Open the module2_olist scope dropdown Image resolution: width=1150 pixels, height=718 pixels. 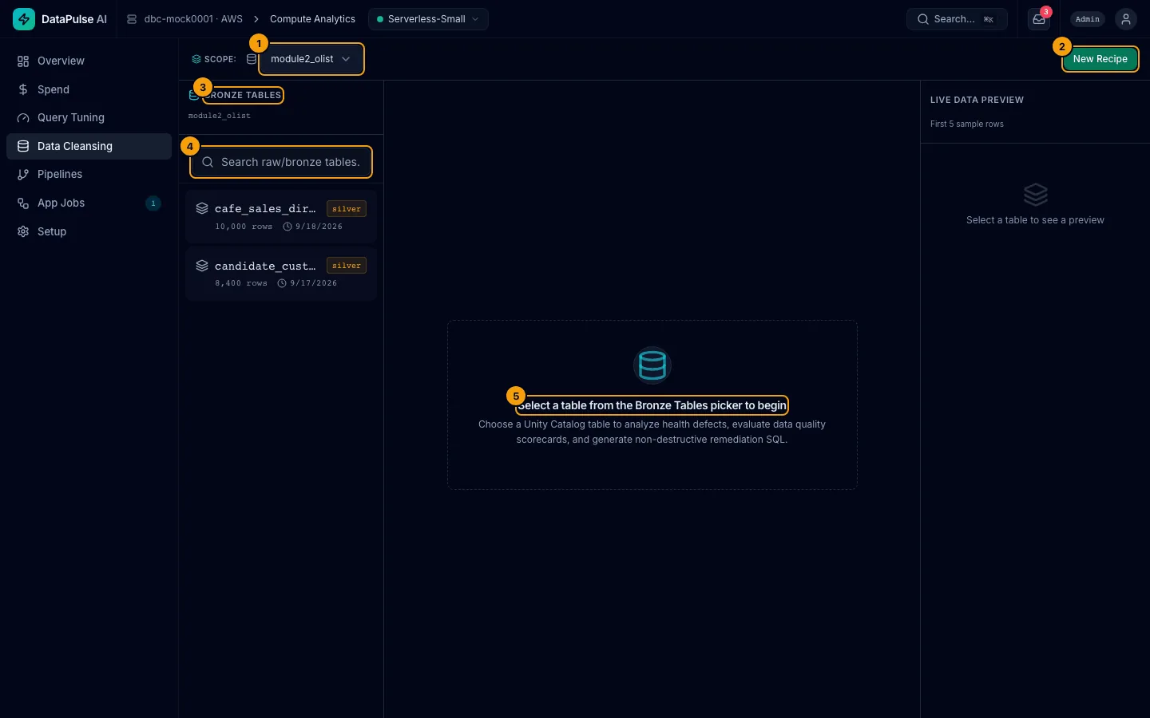coord(311,59)
